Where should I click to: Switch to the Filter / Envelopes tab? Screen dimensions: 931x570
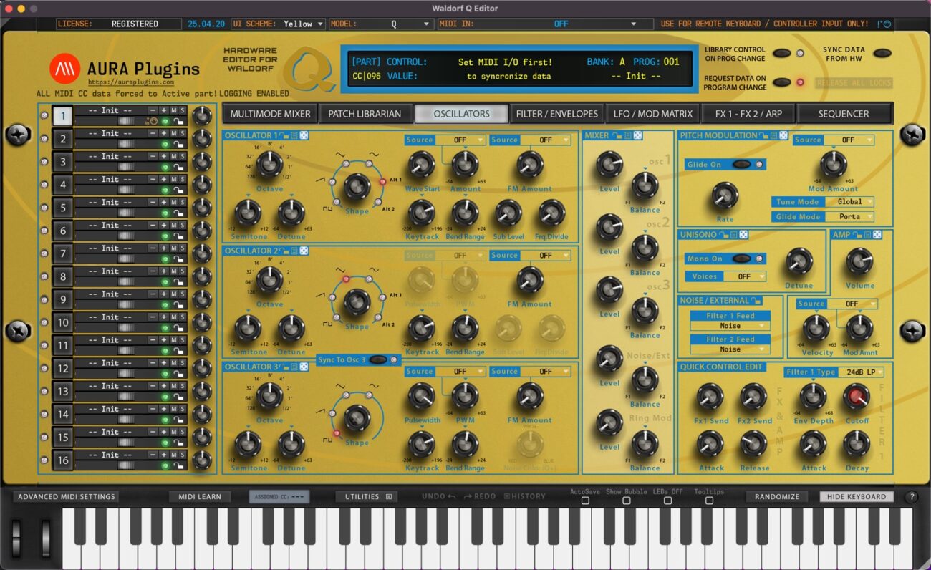[557, 114]
